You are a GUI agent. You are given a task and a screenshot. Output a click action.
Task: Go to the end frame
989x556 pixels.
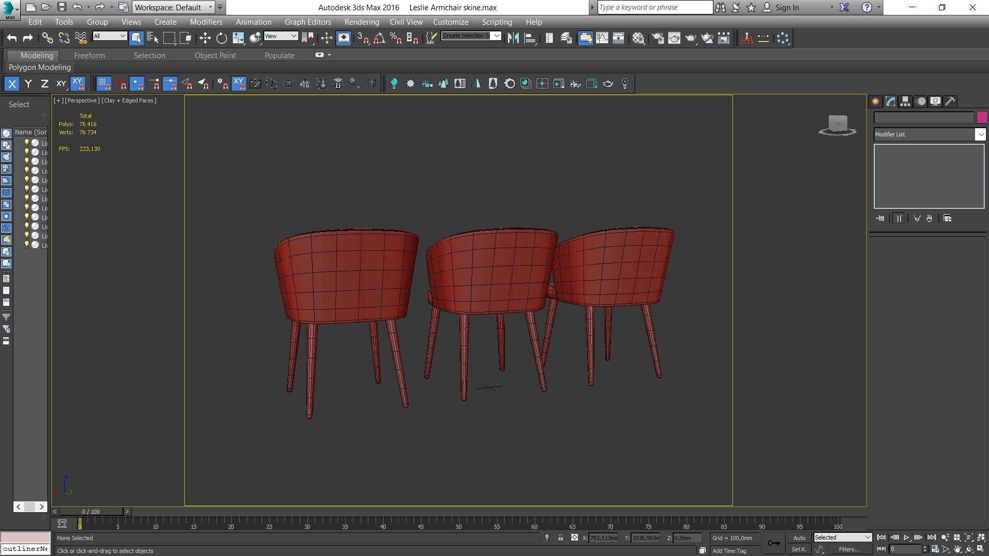pos(931,537)
